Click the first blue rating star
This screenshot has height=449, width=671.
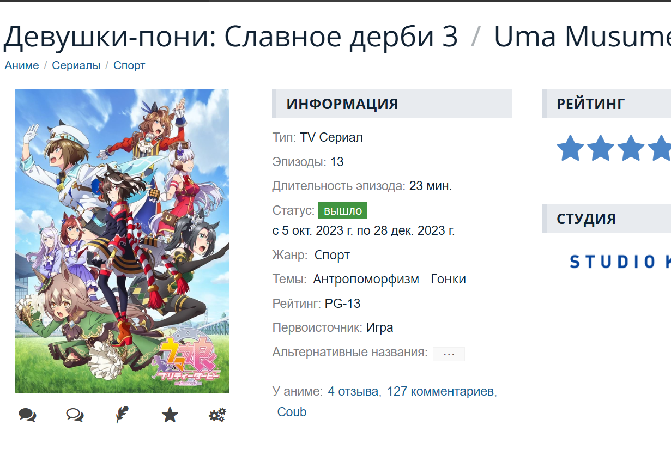[570, 148]
